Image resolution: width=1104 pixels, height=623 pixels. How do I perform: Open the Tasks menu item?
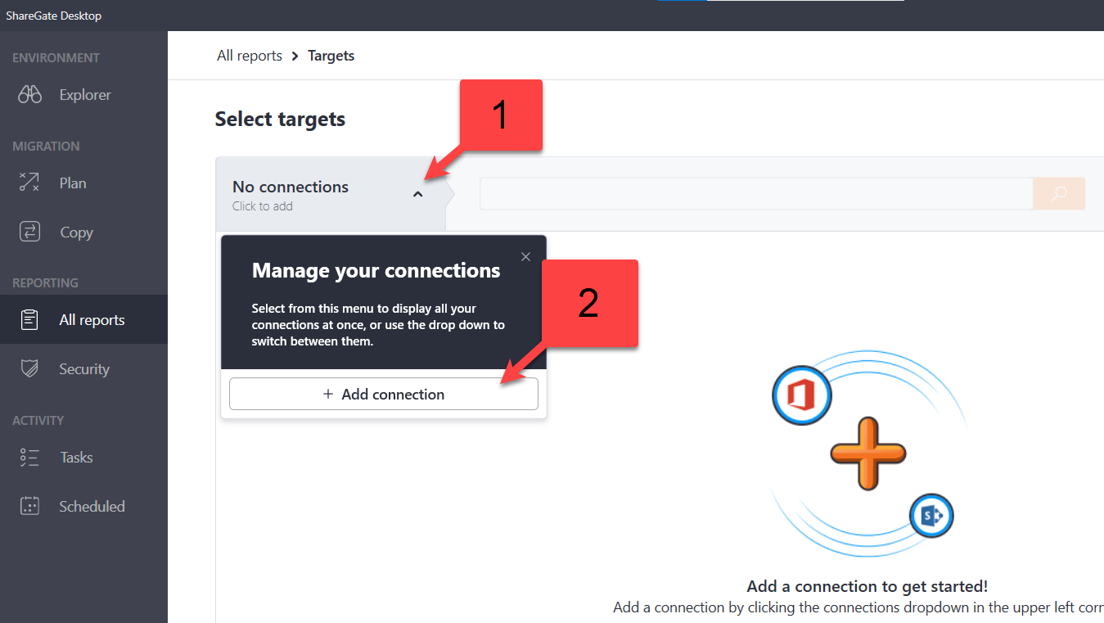point(76,458)
